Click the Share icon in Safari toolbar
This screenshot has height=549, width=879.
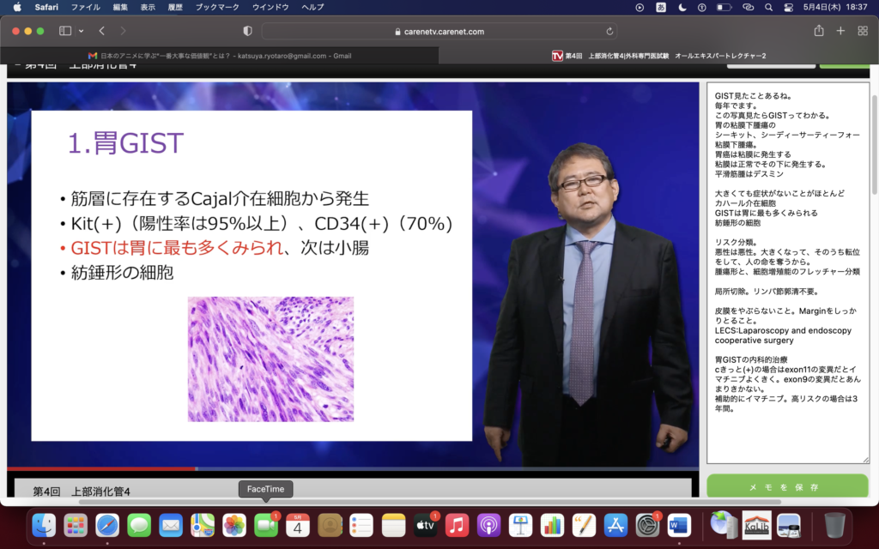pos(819,31)
